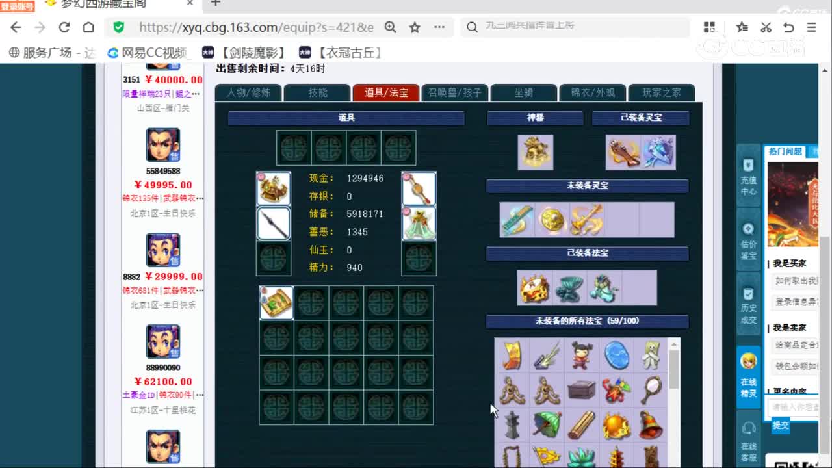This screenshot has width=832, height=468.
Task: Click the flute icon under 未装备灵宝
Action: pyautogui.click(x=517, y=219)
